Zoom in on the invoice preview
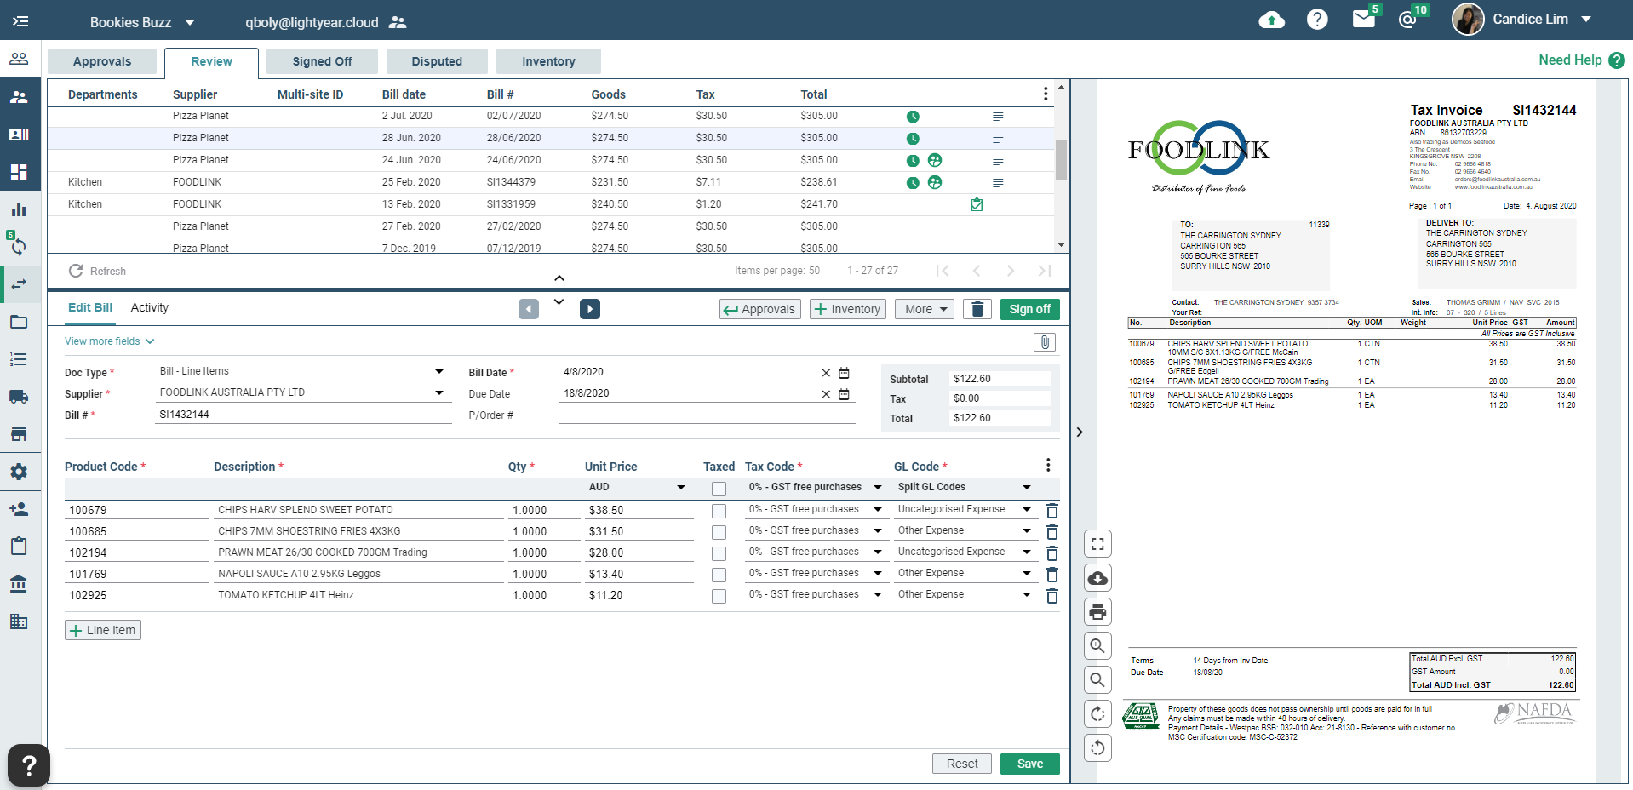This screenshot has height=790, width=1633. (1097, 646)
